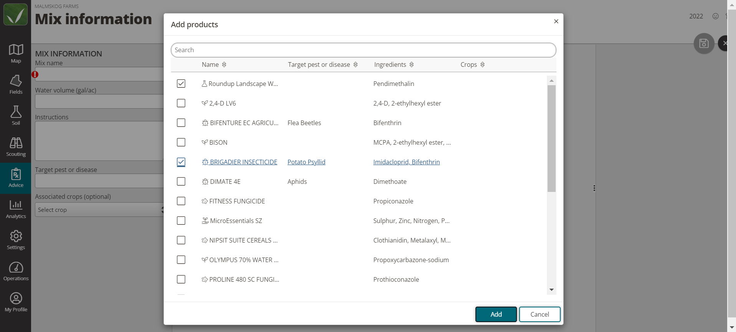The height and width of the screenshot is (332, 736).
Task: Click Add to confirm products
Action: [496, 314]
